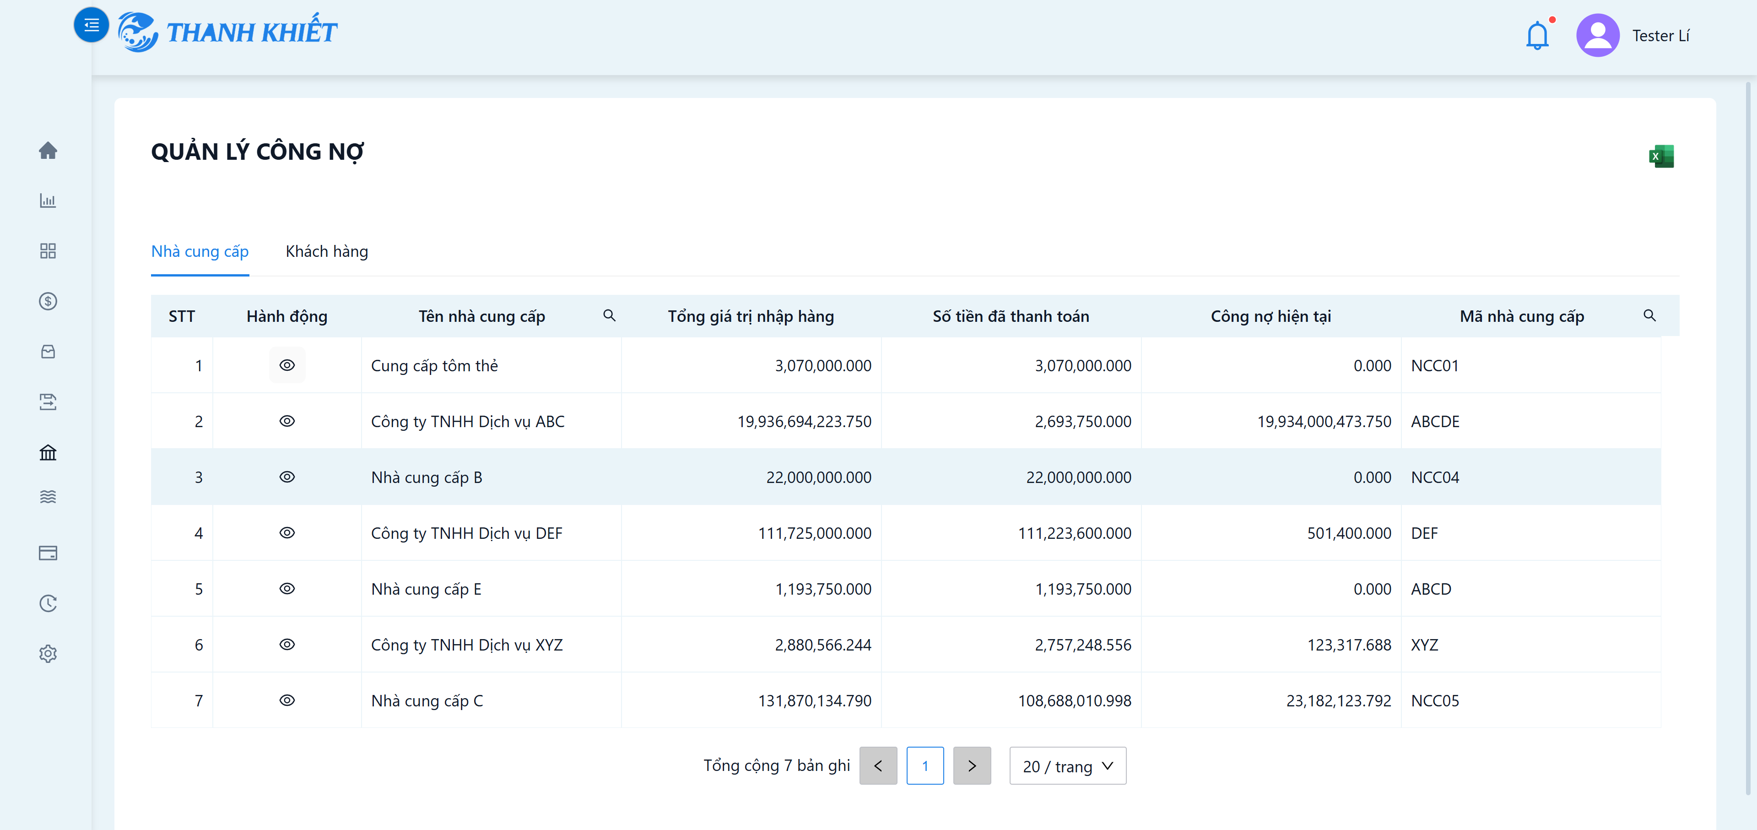Click the NCC01 supplier code

click(x=1434, y=365)
